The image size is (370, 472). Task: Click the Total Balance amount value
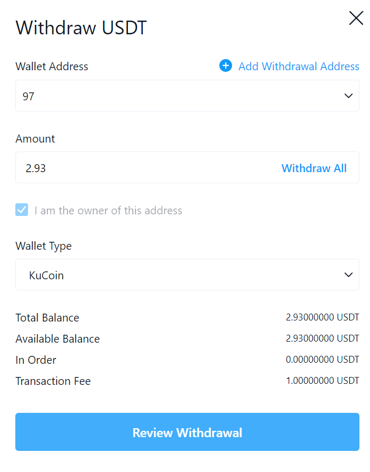pyautogui.click(x=322, y=318)
